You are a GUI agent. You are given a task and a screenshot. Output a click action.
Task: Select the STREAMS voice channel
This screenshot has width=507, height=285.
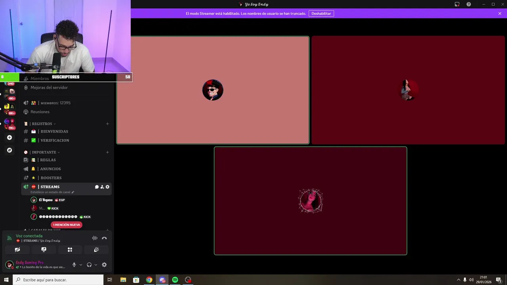(x=50, y=187)
